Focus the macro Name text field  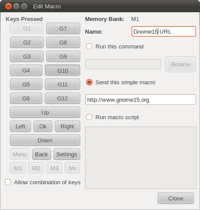pos(164,31)
